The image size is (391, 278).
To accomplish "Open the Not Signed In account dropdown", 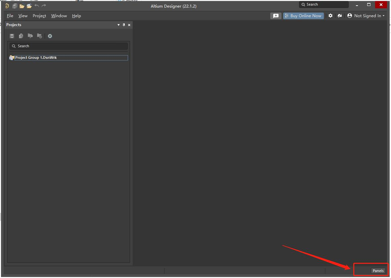I will pyautogui.click(x=366, y=16).
